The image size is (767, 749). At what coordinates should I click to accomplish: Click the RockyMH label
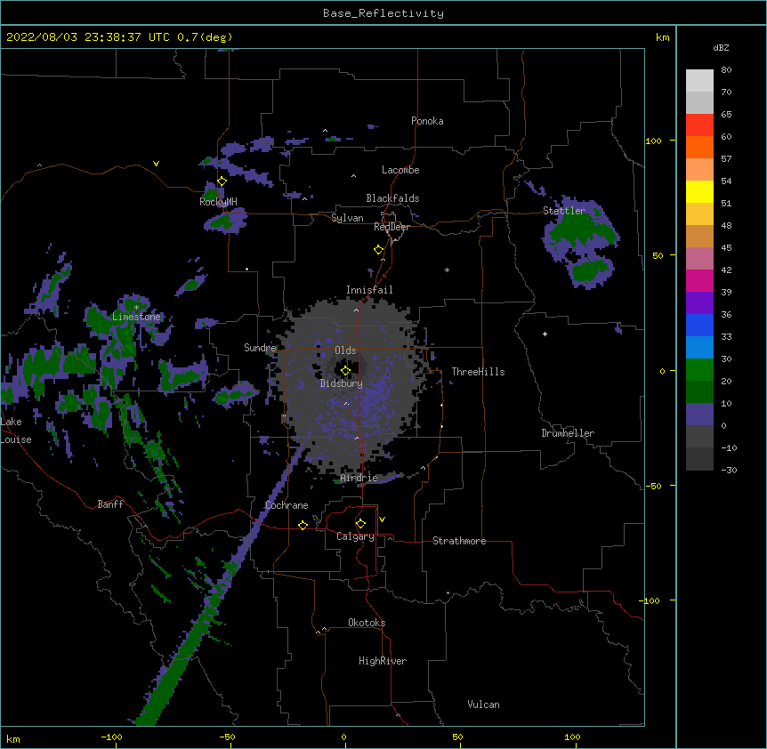pyautogui.click(x=218, y=202)
